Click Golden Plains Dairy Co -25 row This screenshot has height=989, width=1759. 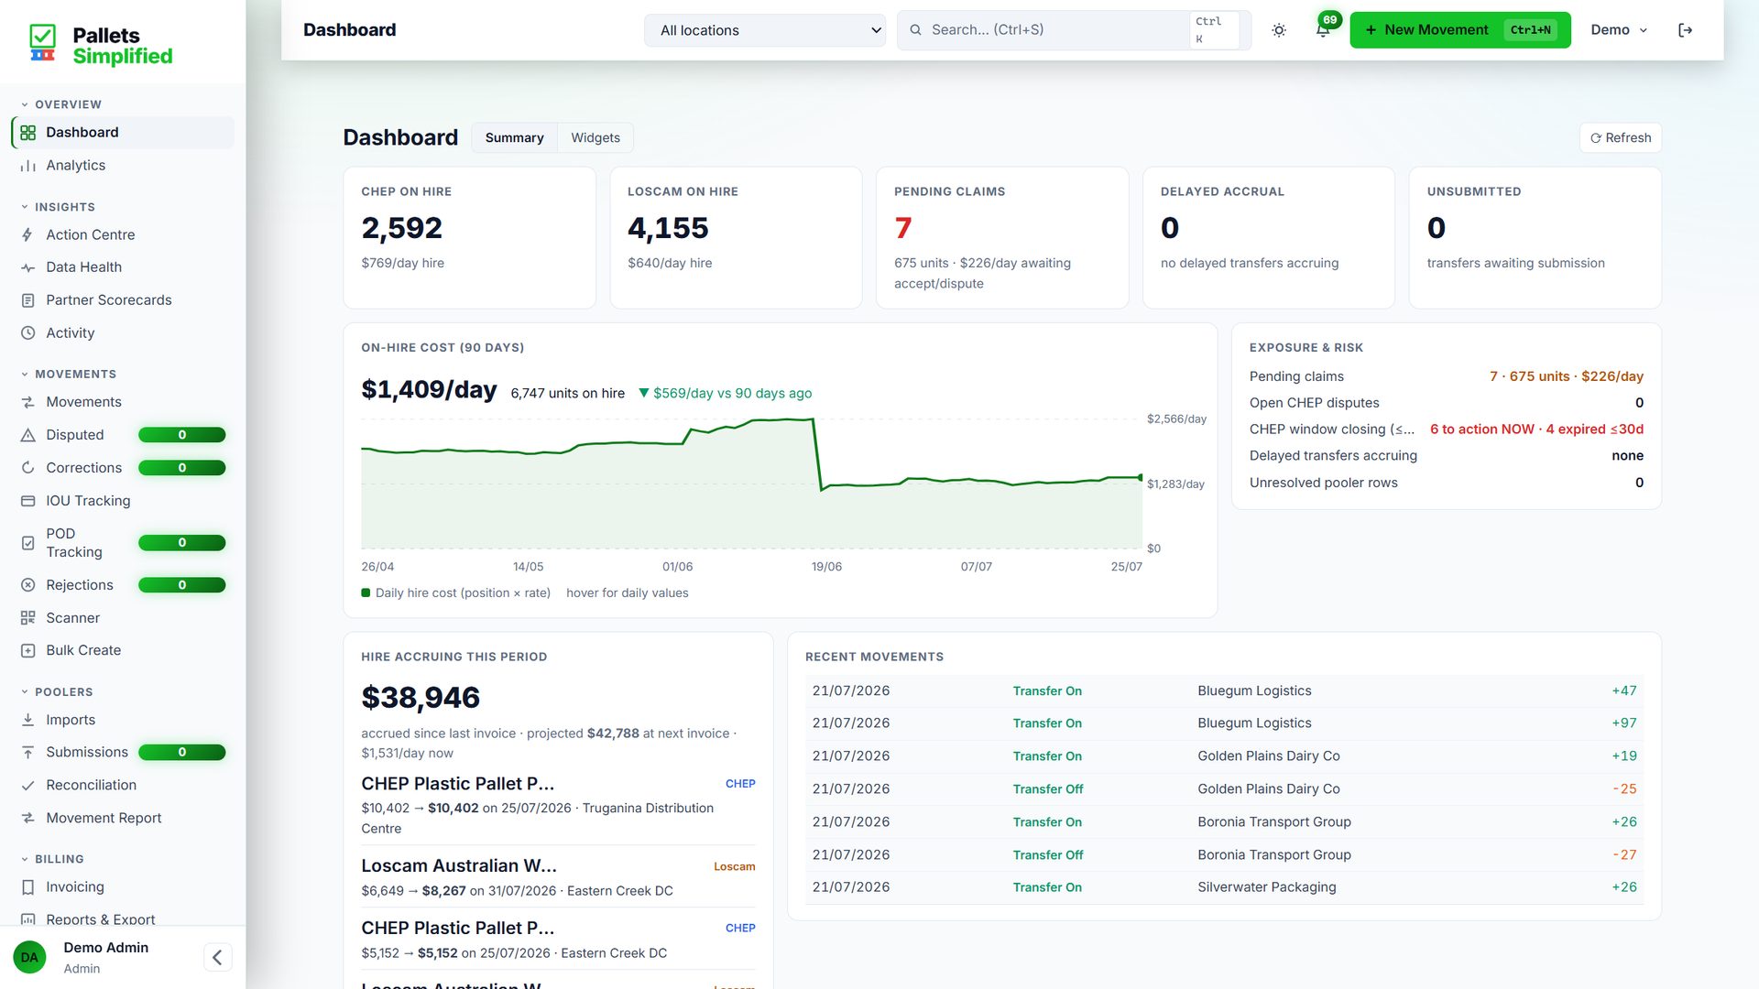pyautogui.click(x=1224, y=789)
